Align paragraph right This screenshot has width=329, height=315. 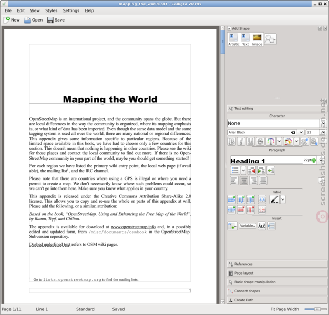(x=253, y=181)
